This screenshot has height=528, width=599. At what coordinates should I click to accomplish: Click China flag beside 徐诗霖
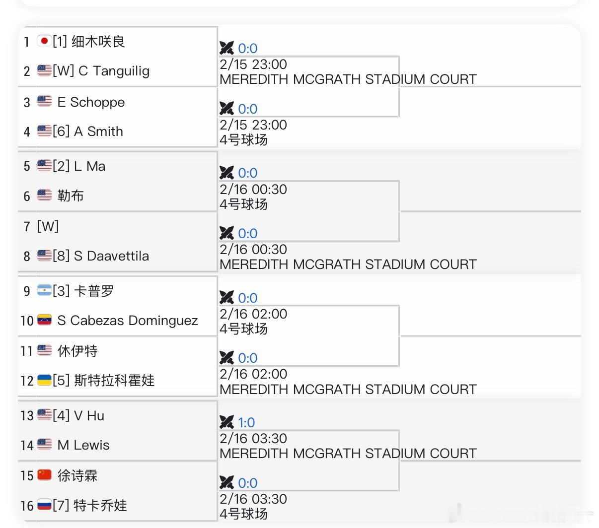tap(44, 475)
